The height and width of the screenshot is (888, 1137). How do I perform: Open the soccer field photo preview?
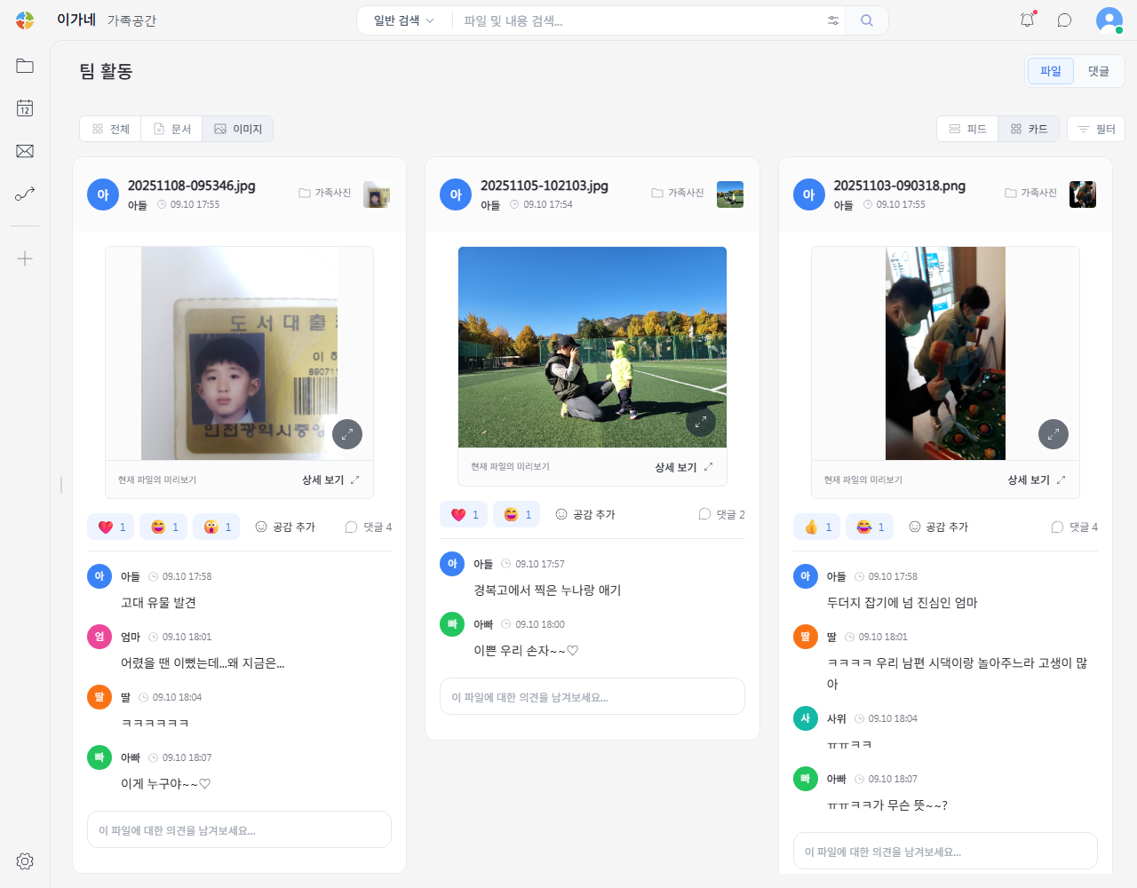tap(592, 347)
